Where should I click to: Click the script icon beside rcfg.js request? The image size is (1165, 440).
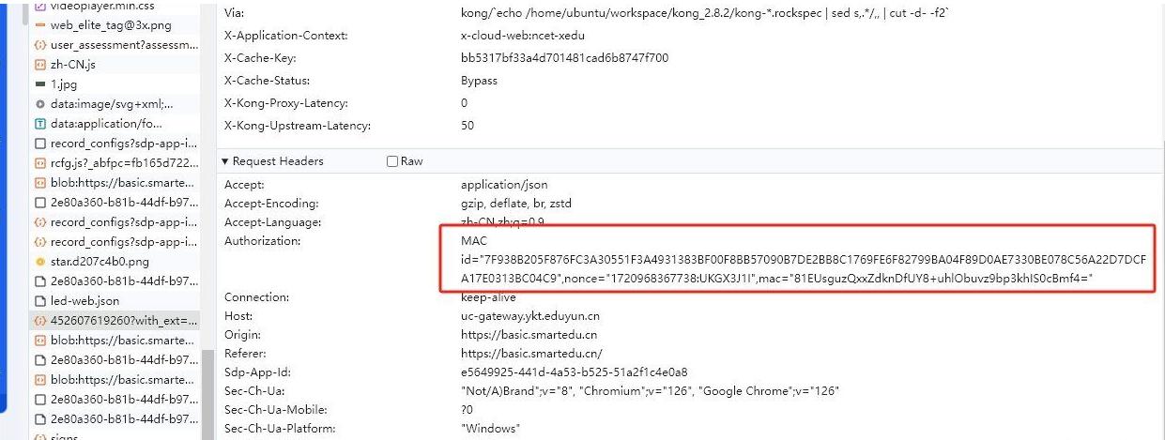(x=40, y=163)
